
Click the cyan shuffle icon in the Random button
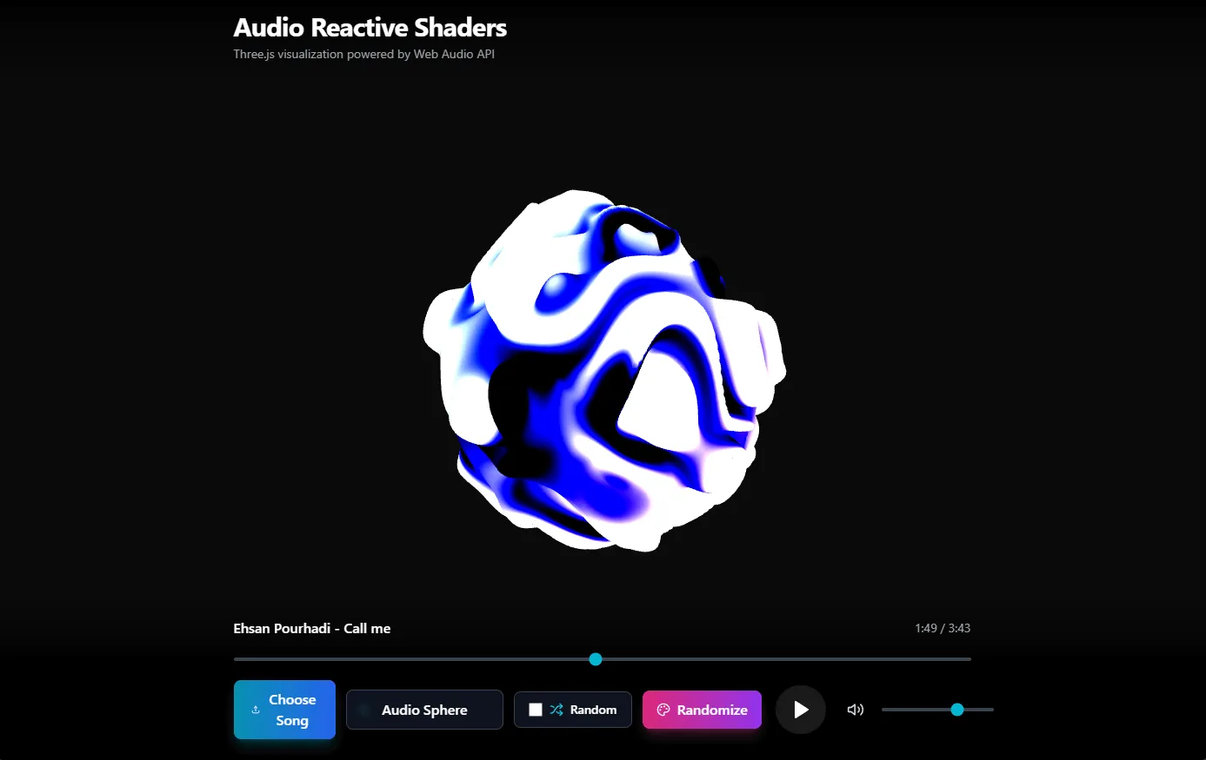pos(555,709)
